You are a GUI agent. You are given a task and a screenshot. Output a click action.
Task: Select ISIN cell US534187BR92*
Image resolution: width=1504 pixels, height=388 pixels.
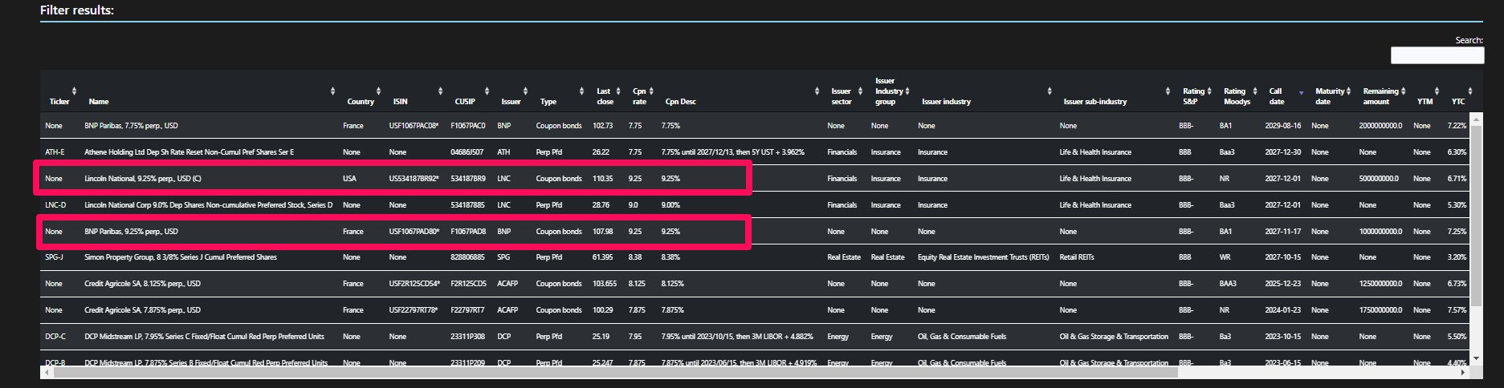414,179
